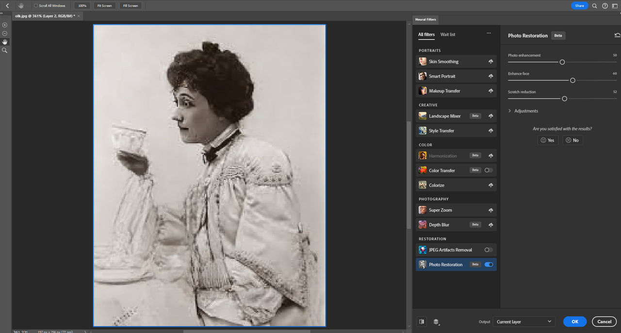
Task: Click the Makeup Transfer filter name
Action: click(x=444, y=91)
